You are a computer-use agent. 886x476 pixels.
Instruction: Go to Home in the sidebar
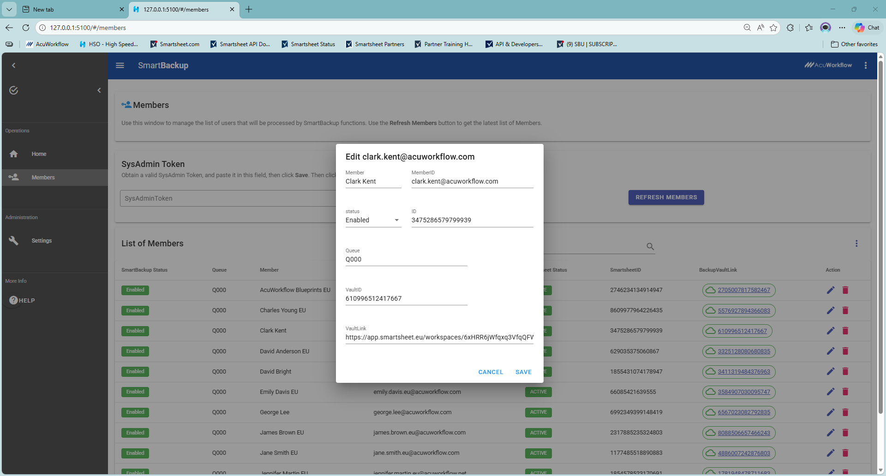pyautogui.click(x=39, y=154)
